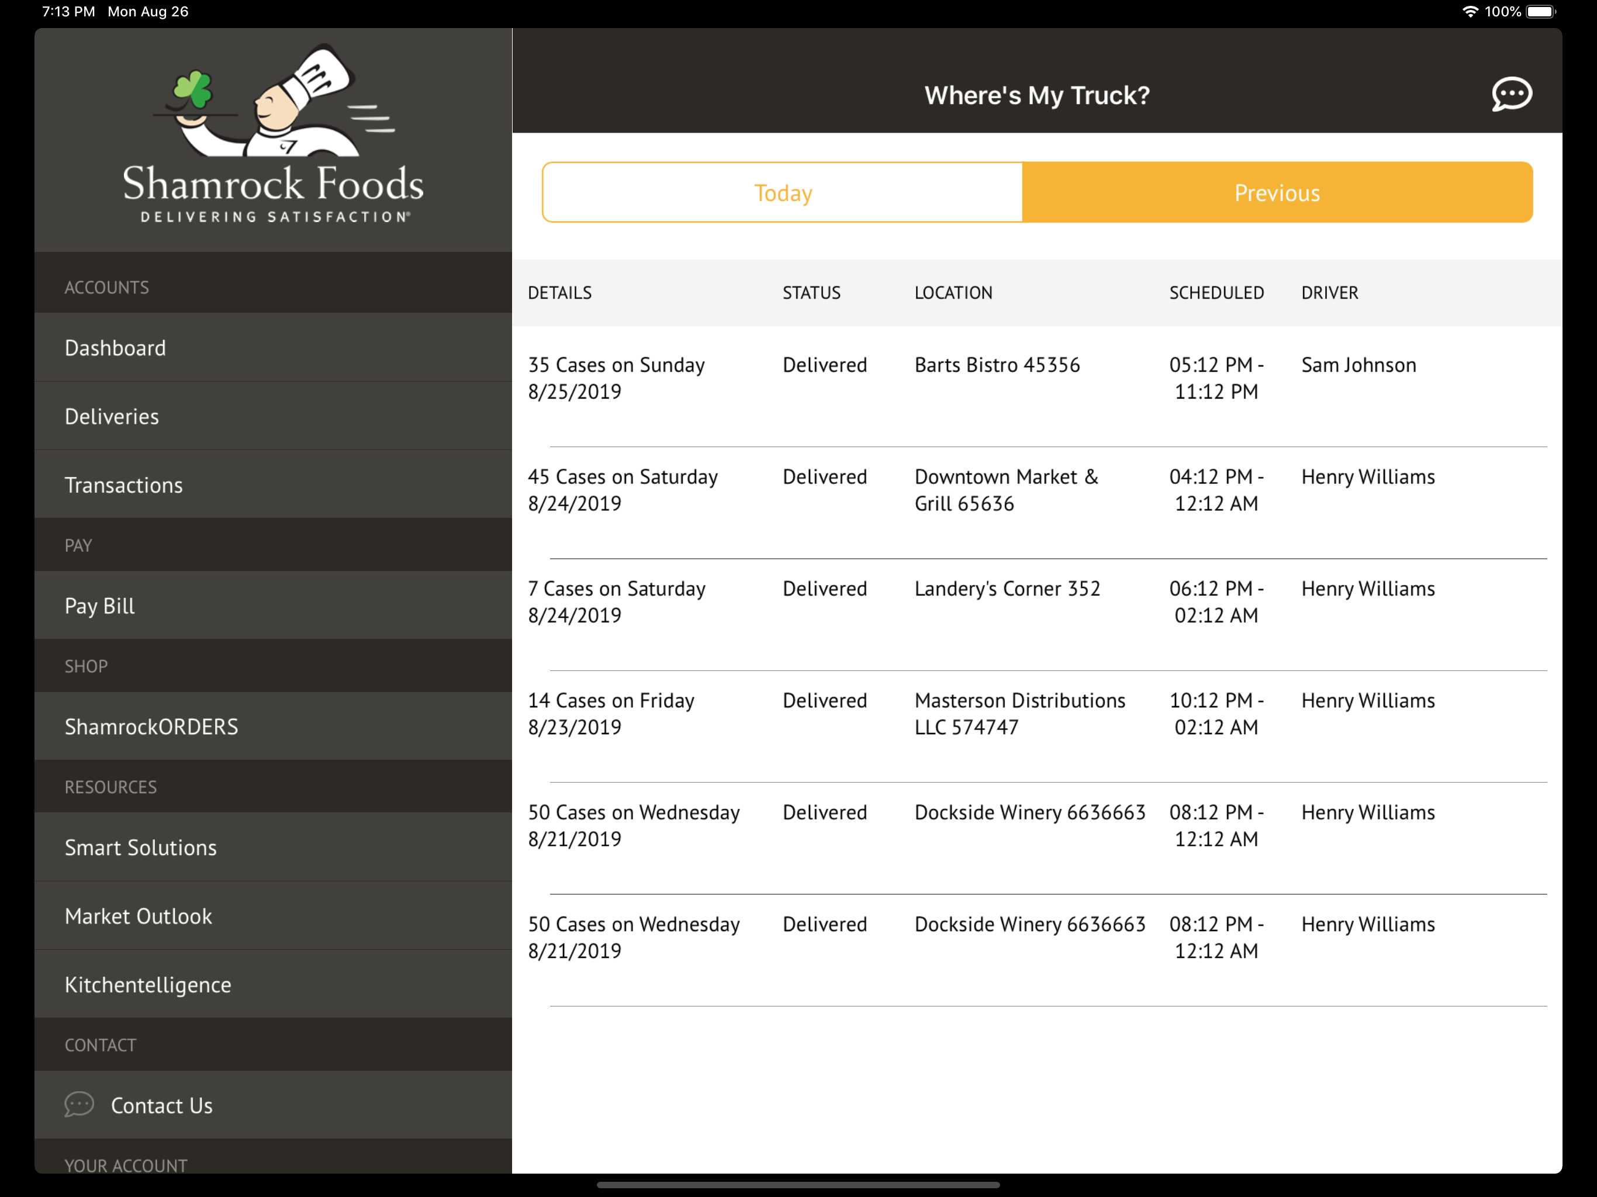
Task: Click the LOCATION column header
Action: 953,293
